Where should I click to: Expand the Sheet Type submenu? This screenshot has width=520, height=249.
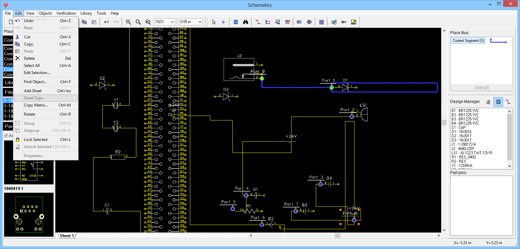pos(45,98)
